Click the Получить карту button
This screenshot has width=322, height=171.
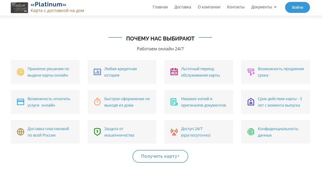pyautogui.click(x=160, y=156)
